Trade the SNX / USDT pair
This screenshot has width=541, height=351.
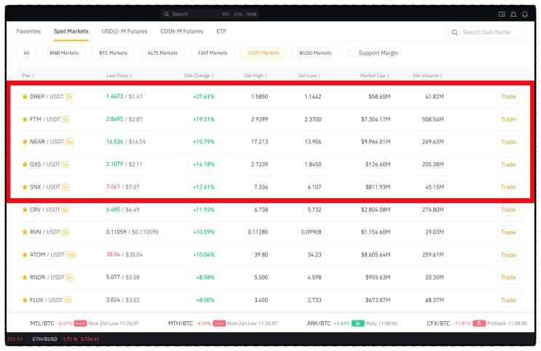(508, 187)
